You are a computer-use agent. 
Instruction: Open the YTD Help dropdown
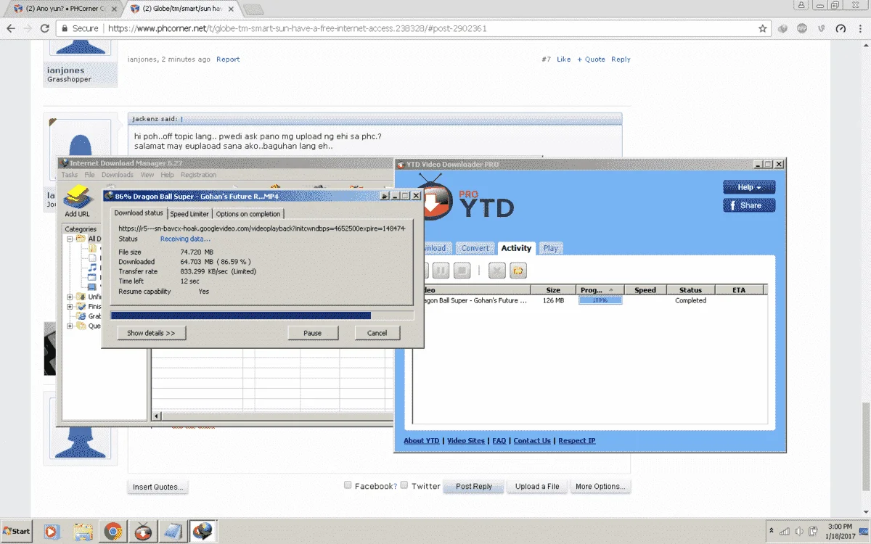[749, 187]
